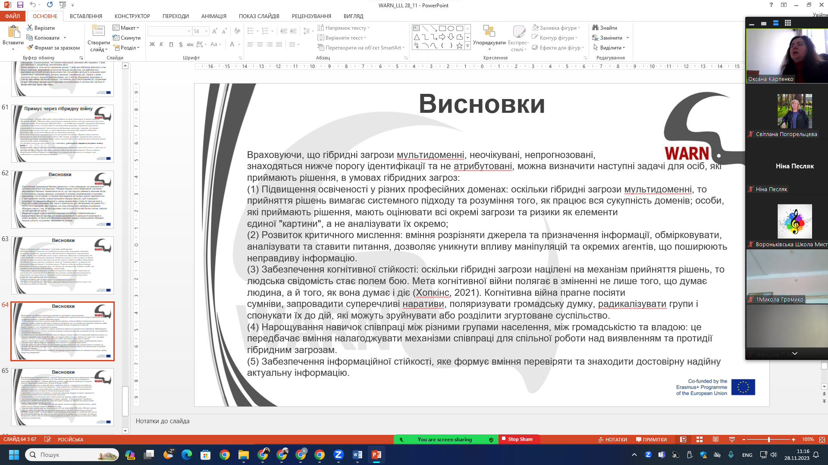Start Slide Show from status bar icon
The height and width of the screenshot is (465, 828).
point(732,439)
